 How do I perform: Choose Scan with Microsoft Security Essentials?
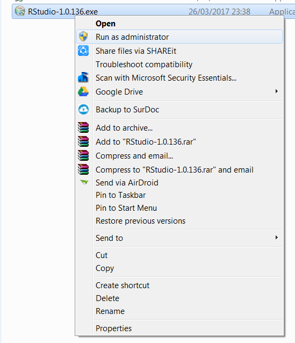[x=179, y=77]
